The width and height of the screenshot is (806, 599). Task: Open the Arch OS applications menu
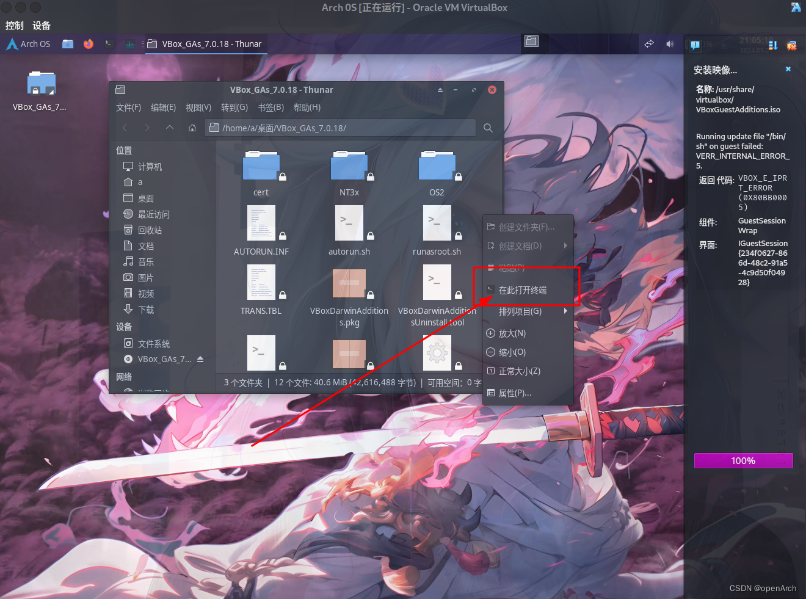coord(29,44)
